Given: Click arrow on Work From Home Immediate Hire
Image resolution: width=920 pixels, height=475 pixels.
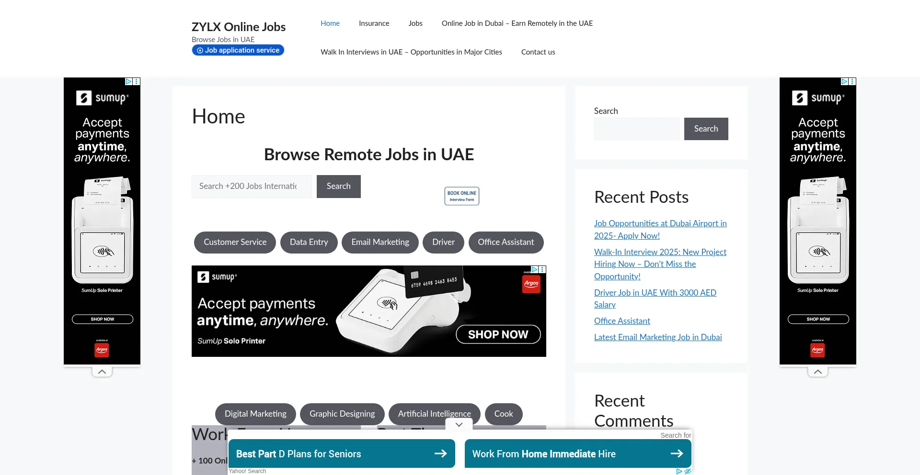Looking at the screenshot, I should 677,453.
